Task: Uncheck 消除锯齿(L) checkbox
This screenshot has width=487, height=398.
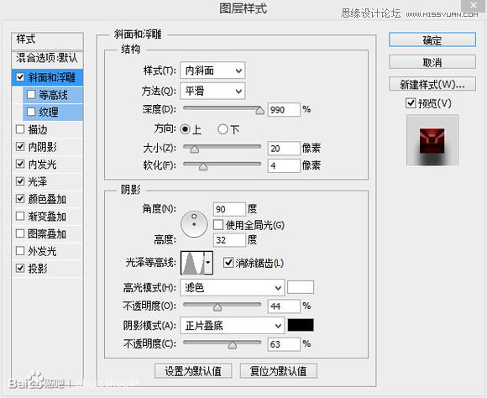Action: [228, 263]
